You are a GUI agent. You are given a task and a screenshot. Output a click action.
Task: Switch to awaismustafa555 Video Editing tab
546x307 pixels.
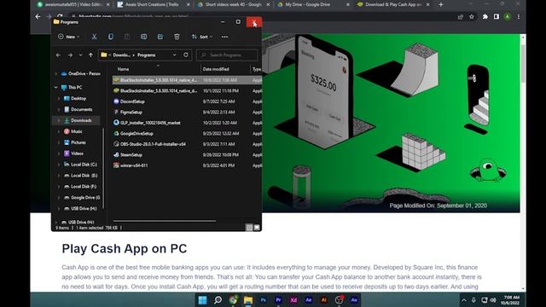click(x=73, y=4)
